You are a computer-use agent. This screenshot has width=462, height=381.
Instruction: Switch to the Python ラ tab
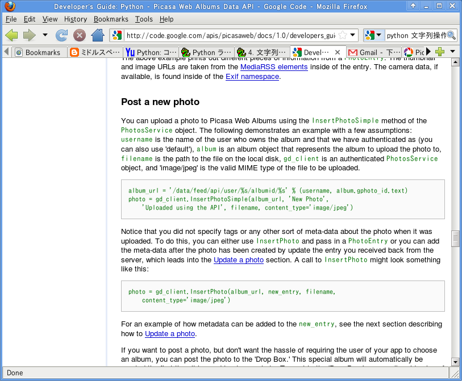[206, 52]
